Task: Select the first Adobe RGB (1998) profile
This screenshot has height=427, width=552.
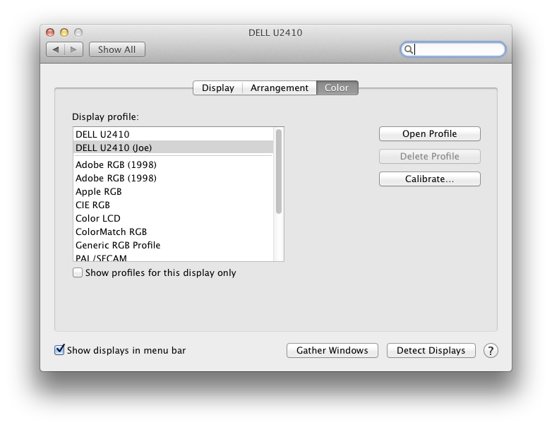Action: point(173,164)
